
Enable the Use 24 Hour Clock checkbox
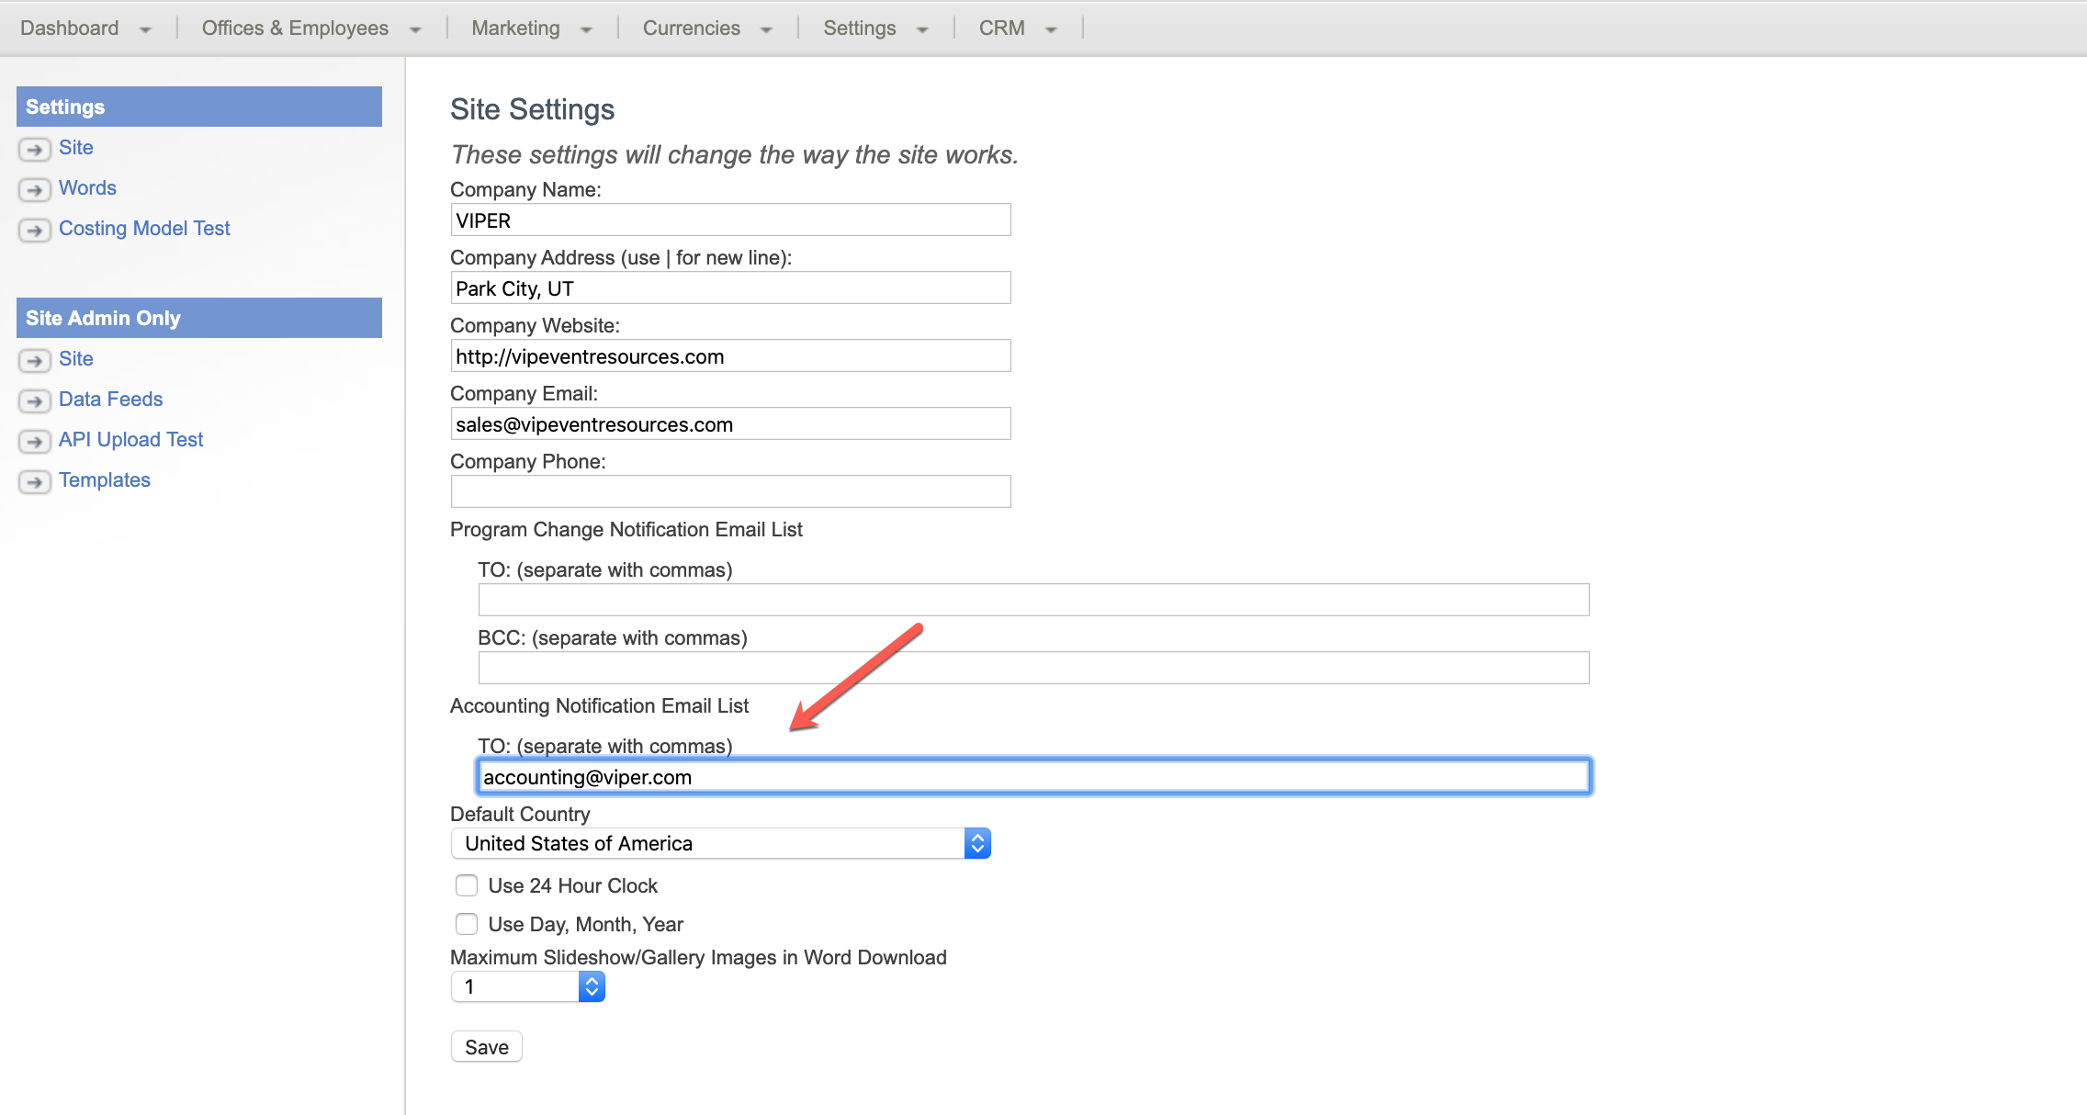(467, 885)
